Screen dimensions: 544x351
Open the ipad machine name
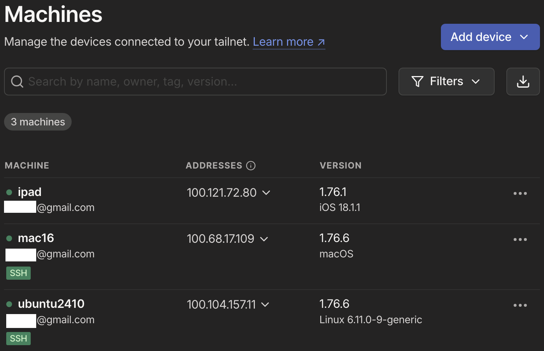tap(30, 192)
